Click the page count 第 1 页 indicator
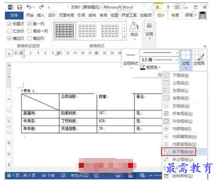Viewport: 216px width, 181px height. [21, 176]
